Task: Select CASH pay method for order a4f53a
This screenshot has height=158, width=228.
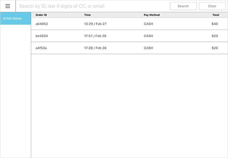Action: (148, 48)
